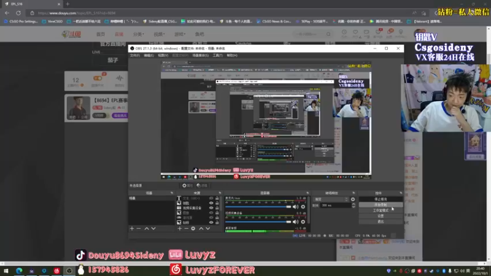
Task: Toggle the lock on the 视频采集设备 source
Action: (x=217, y=208)
